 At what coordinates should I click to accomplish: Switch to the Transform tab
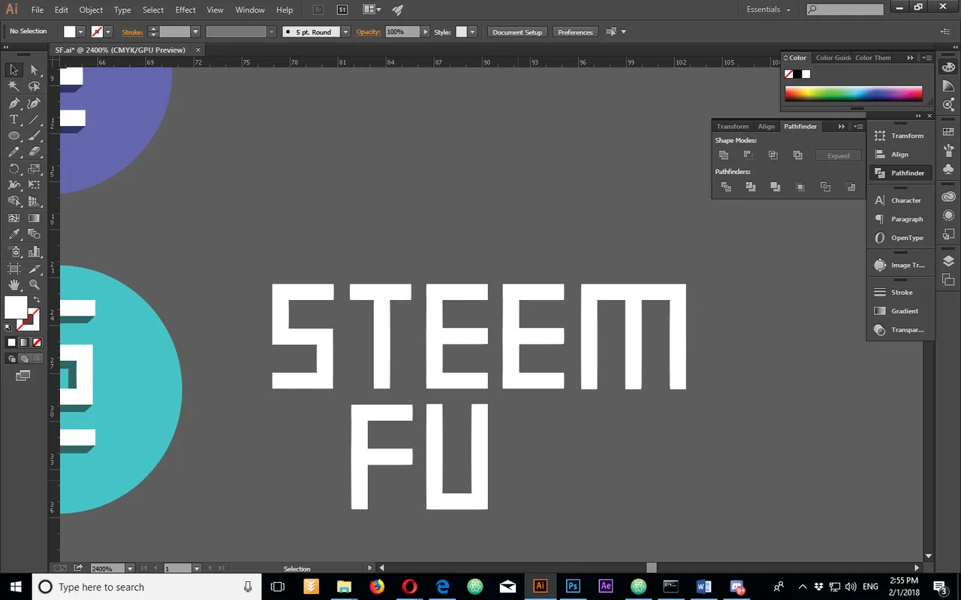tap(732, 126)
